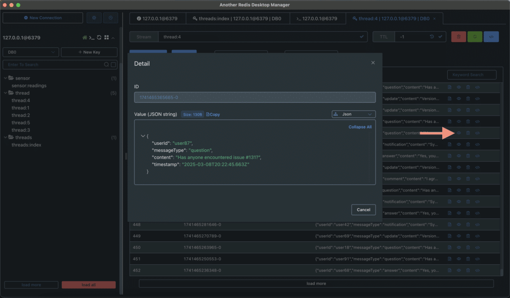
Task: Copy the JSON value using the Copy icon
Action: [x=212, y=114]
